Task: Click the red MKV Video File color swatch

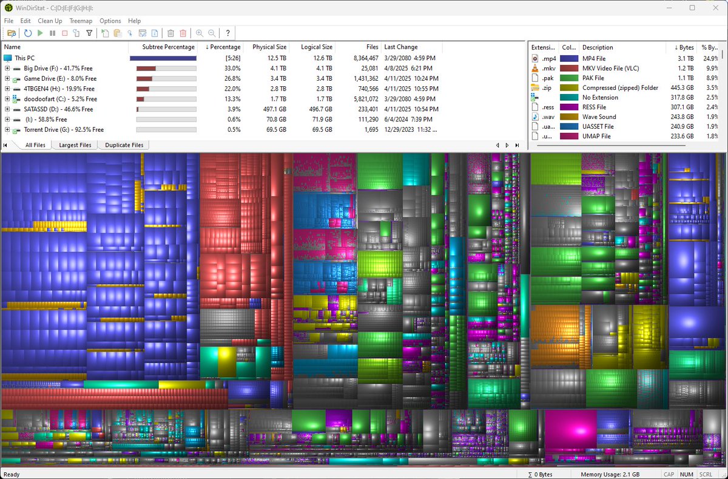Action: [x=569, y=68]
